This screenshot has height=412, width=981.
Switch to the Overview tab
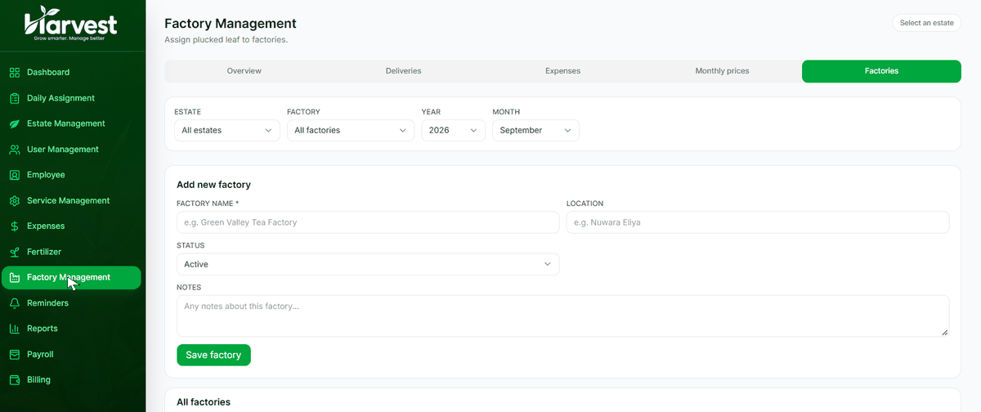coord(244,71)
